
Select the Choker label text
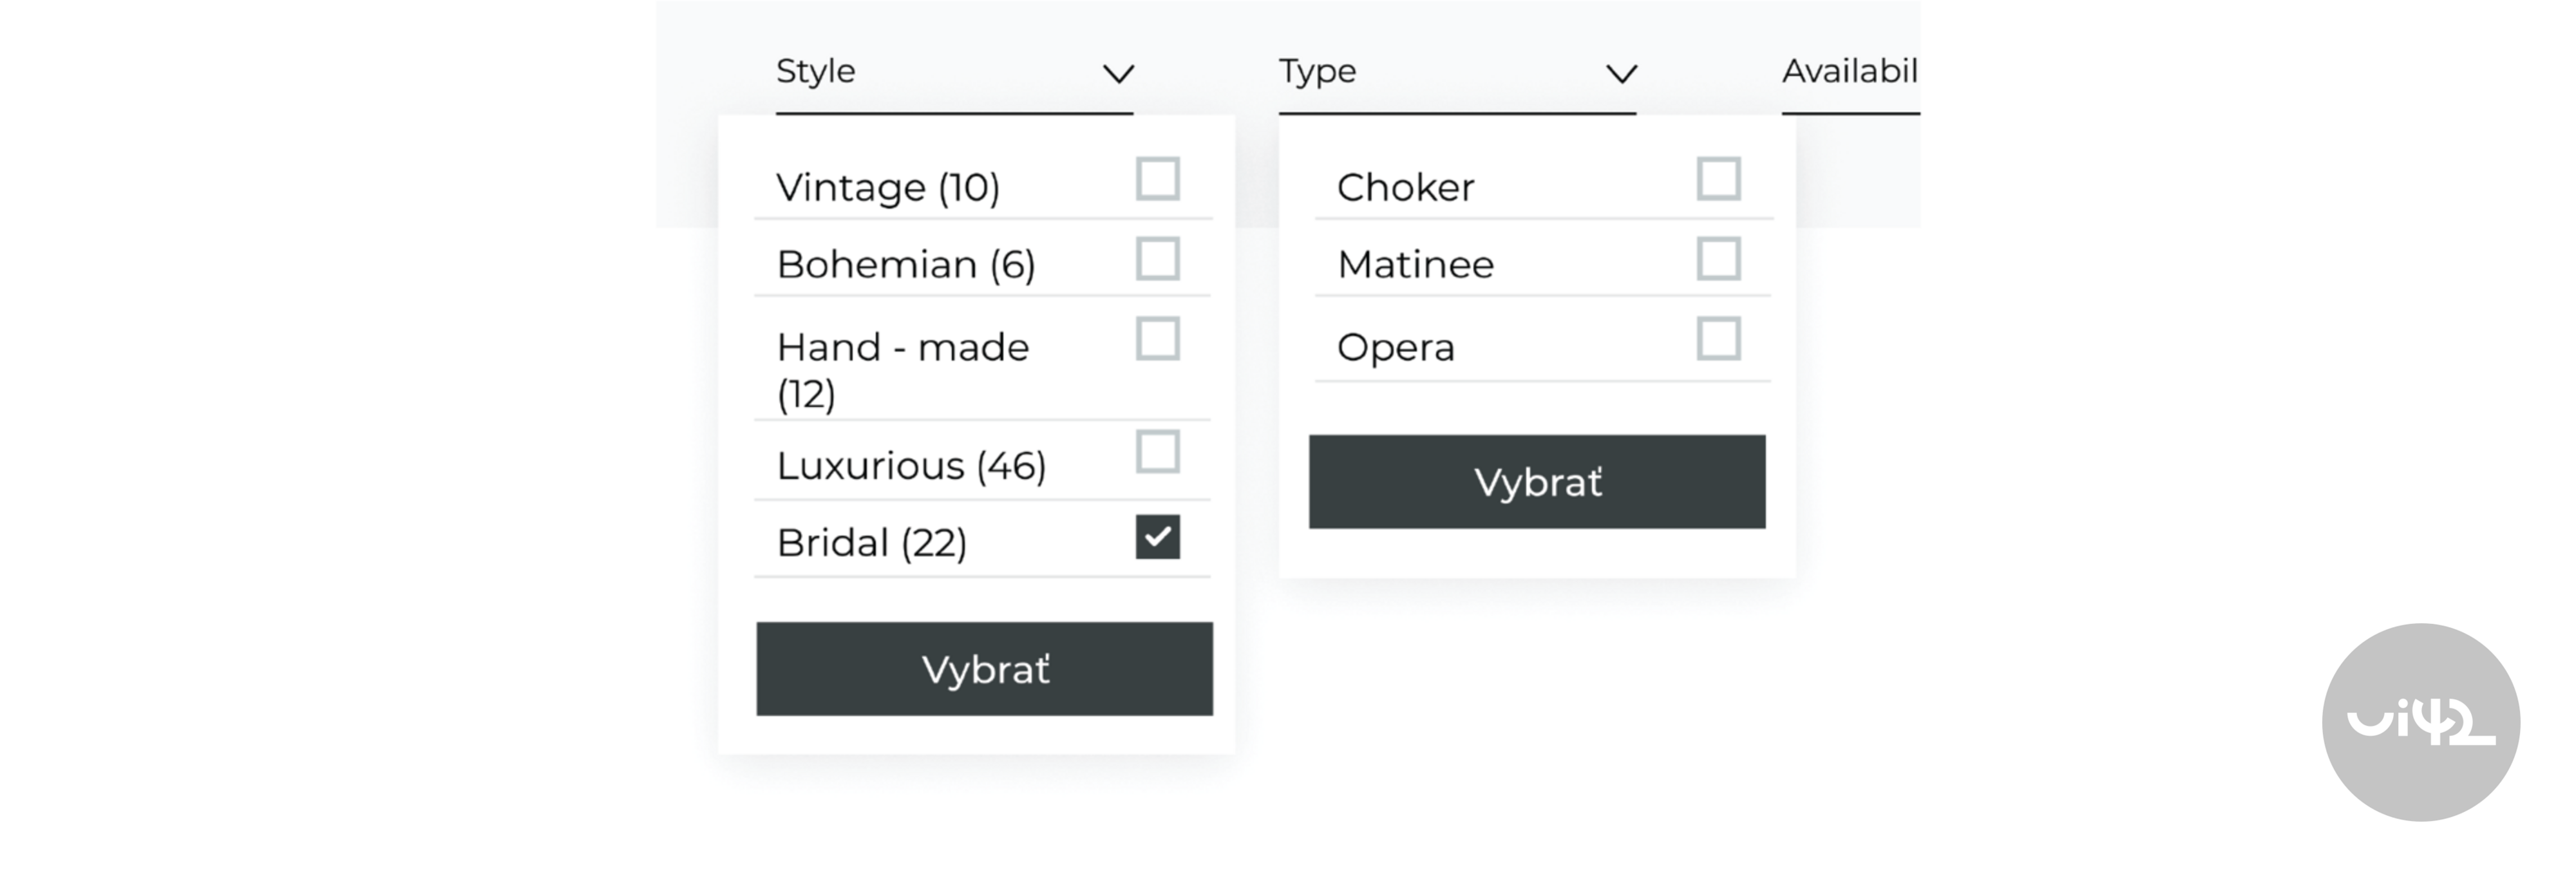1404,186
